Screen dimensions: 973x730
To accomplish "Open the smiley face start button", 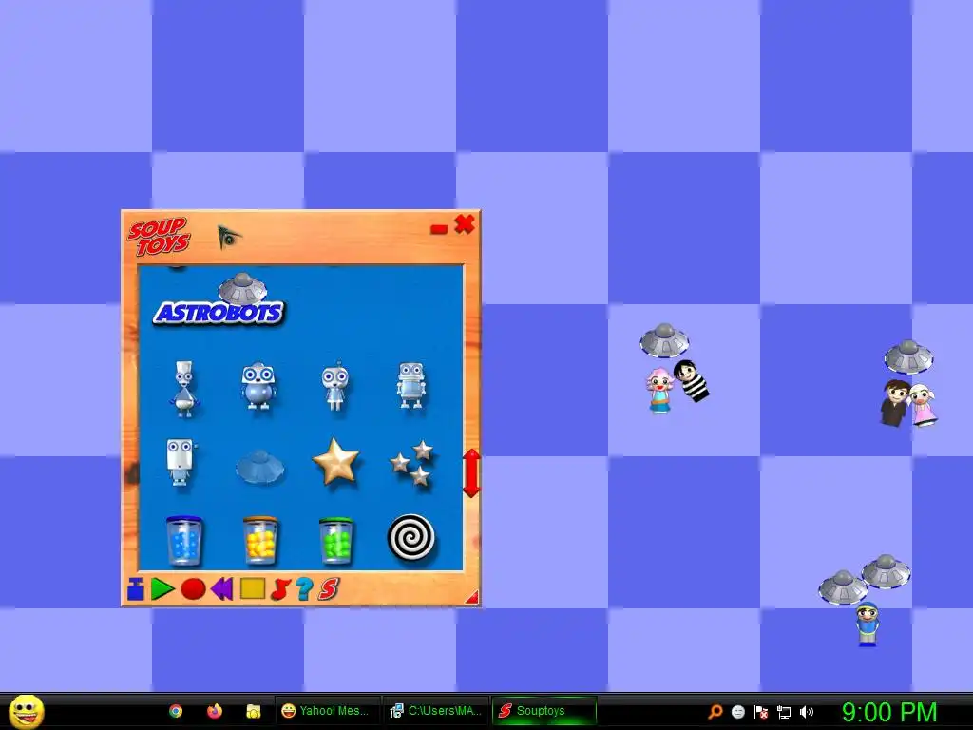I will tap(26, 711).
